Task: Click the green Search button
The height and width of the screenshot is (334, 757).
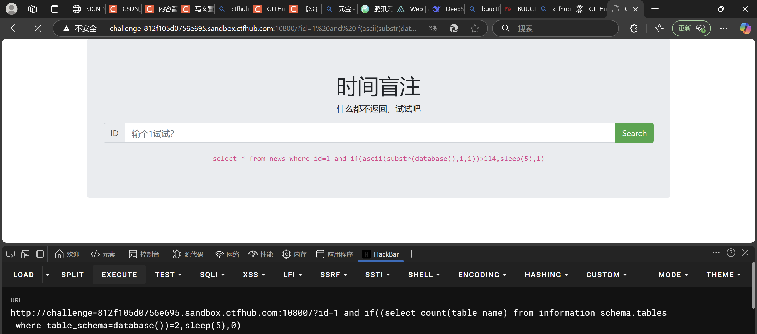Action: (634, 133)
